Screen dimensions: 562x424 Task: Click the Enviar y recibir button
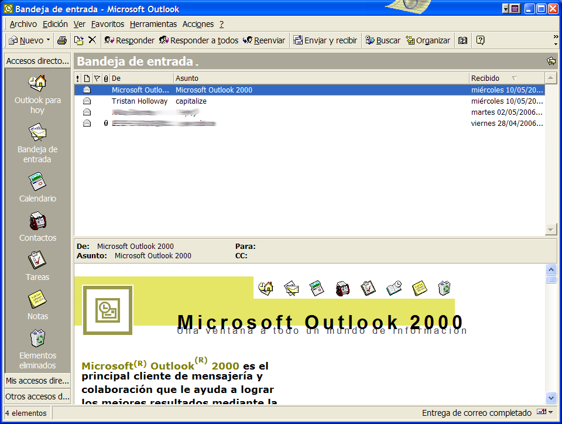[x=325, y=40]
